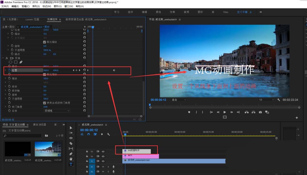Toggle lock on V3 track
The height and width of the screenshot is (175, 307).
point(87,151)
